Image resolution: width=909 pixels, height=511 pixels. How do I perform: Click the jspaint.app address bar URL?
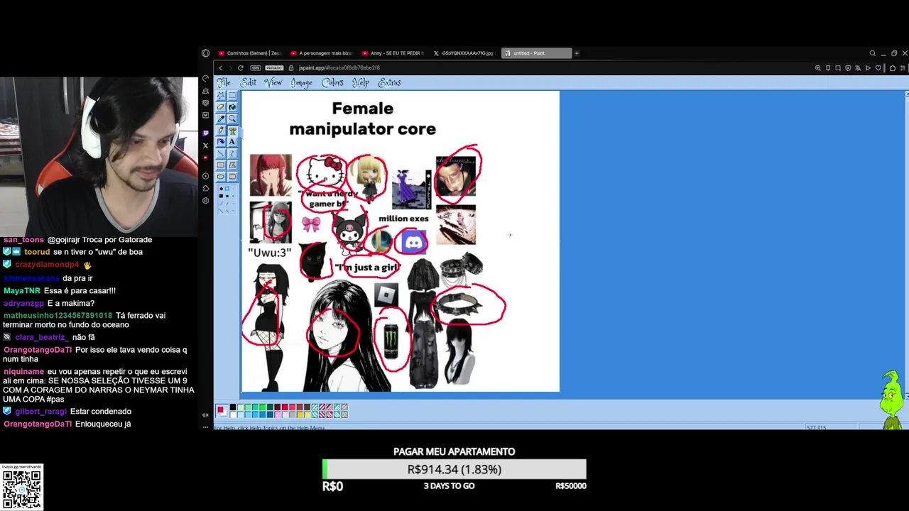339,67
